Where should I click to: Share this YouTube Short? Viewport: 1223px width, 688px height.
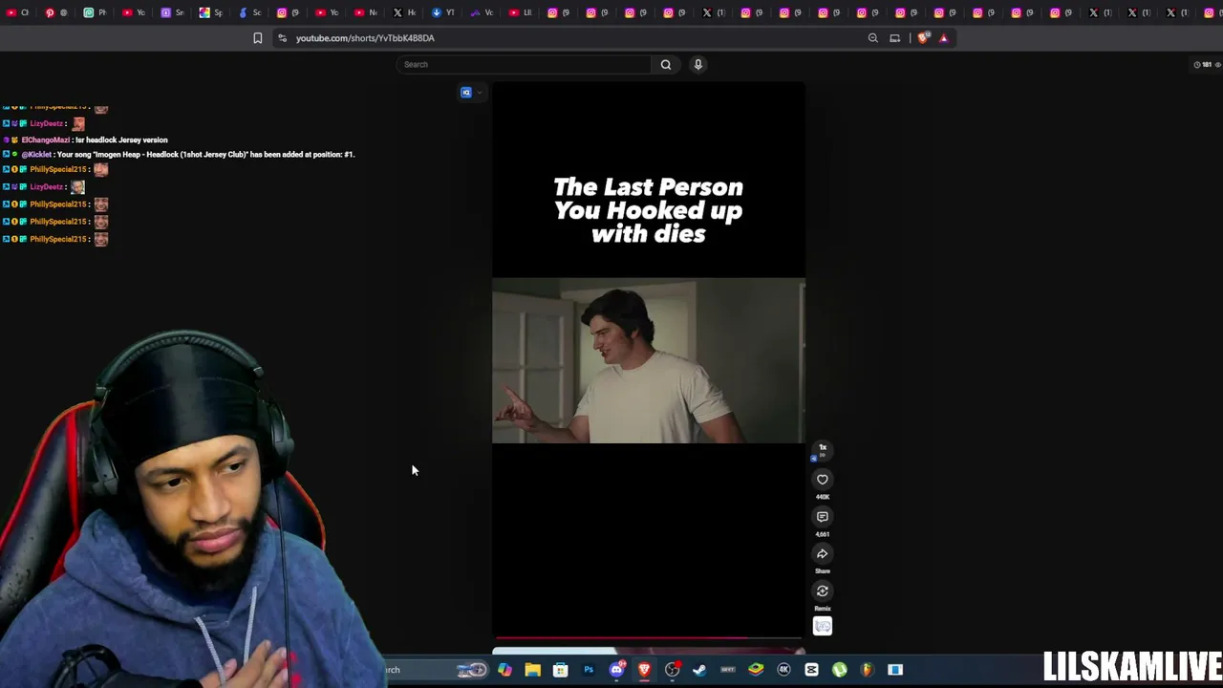click(822, 554)
